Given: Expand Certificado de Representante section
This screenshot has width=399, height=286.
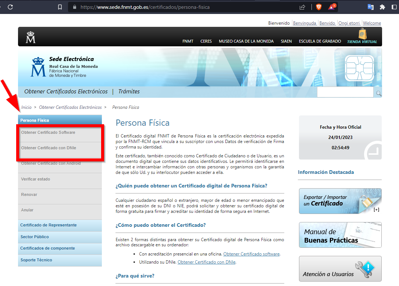Looking at the screenshot, I should (48, 225).
